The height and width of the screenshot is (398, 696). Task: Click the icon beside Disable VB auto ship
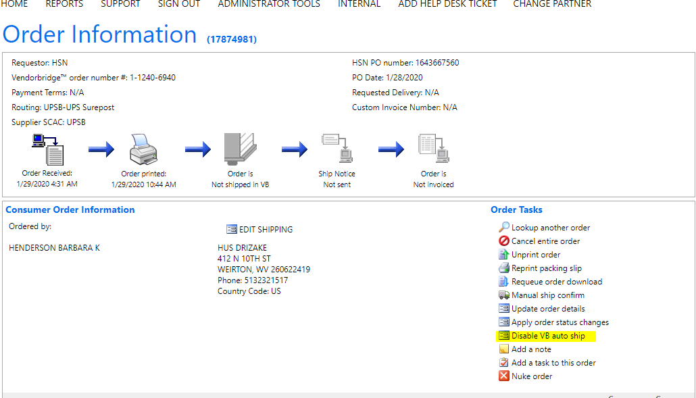(x=504, y=335)
